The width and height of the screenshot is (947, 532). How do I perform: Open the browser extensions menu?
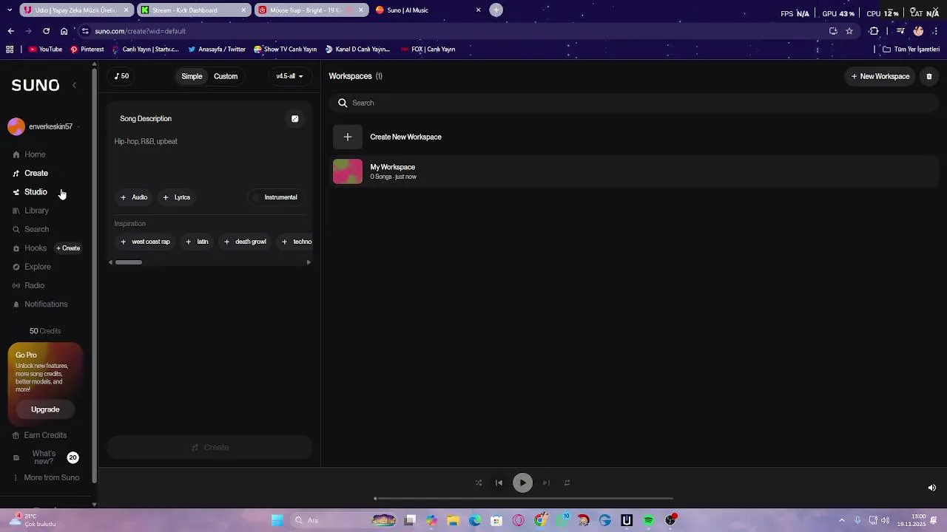tap(874, 31)
